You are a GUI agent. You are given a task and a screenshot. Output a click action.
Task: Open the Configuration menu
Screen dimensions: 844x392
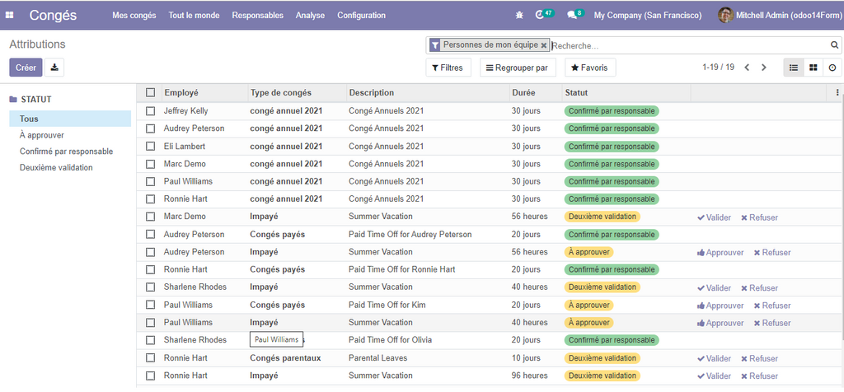click(x=361, y=15)
